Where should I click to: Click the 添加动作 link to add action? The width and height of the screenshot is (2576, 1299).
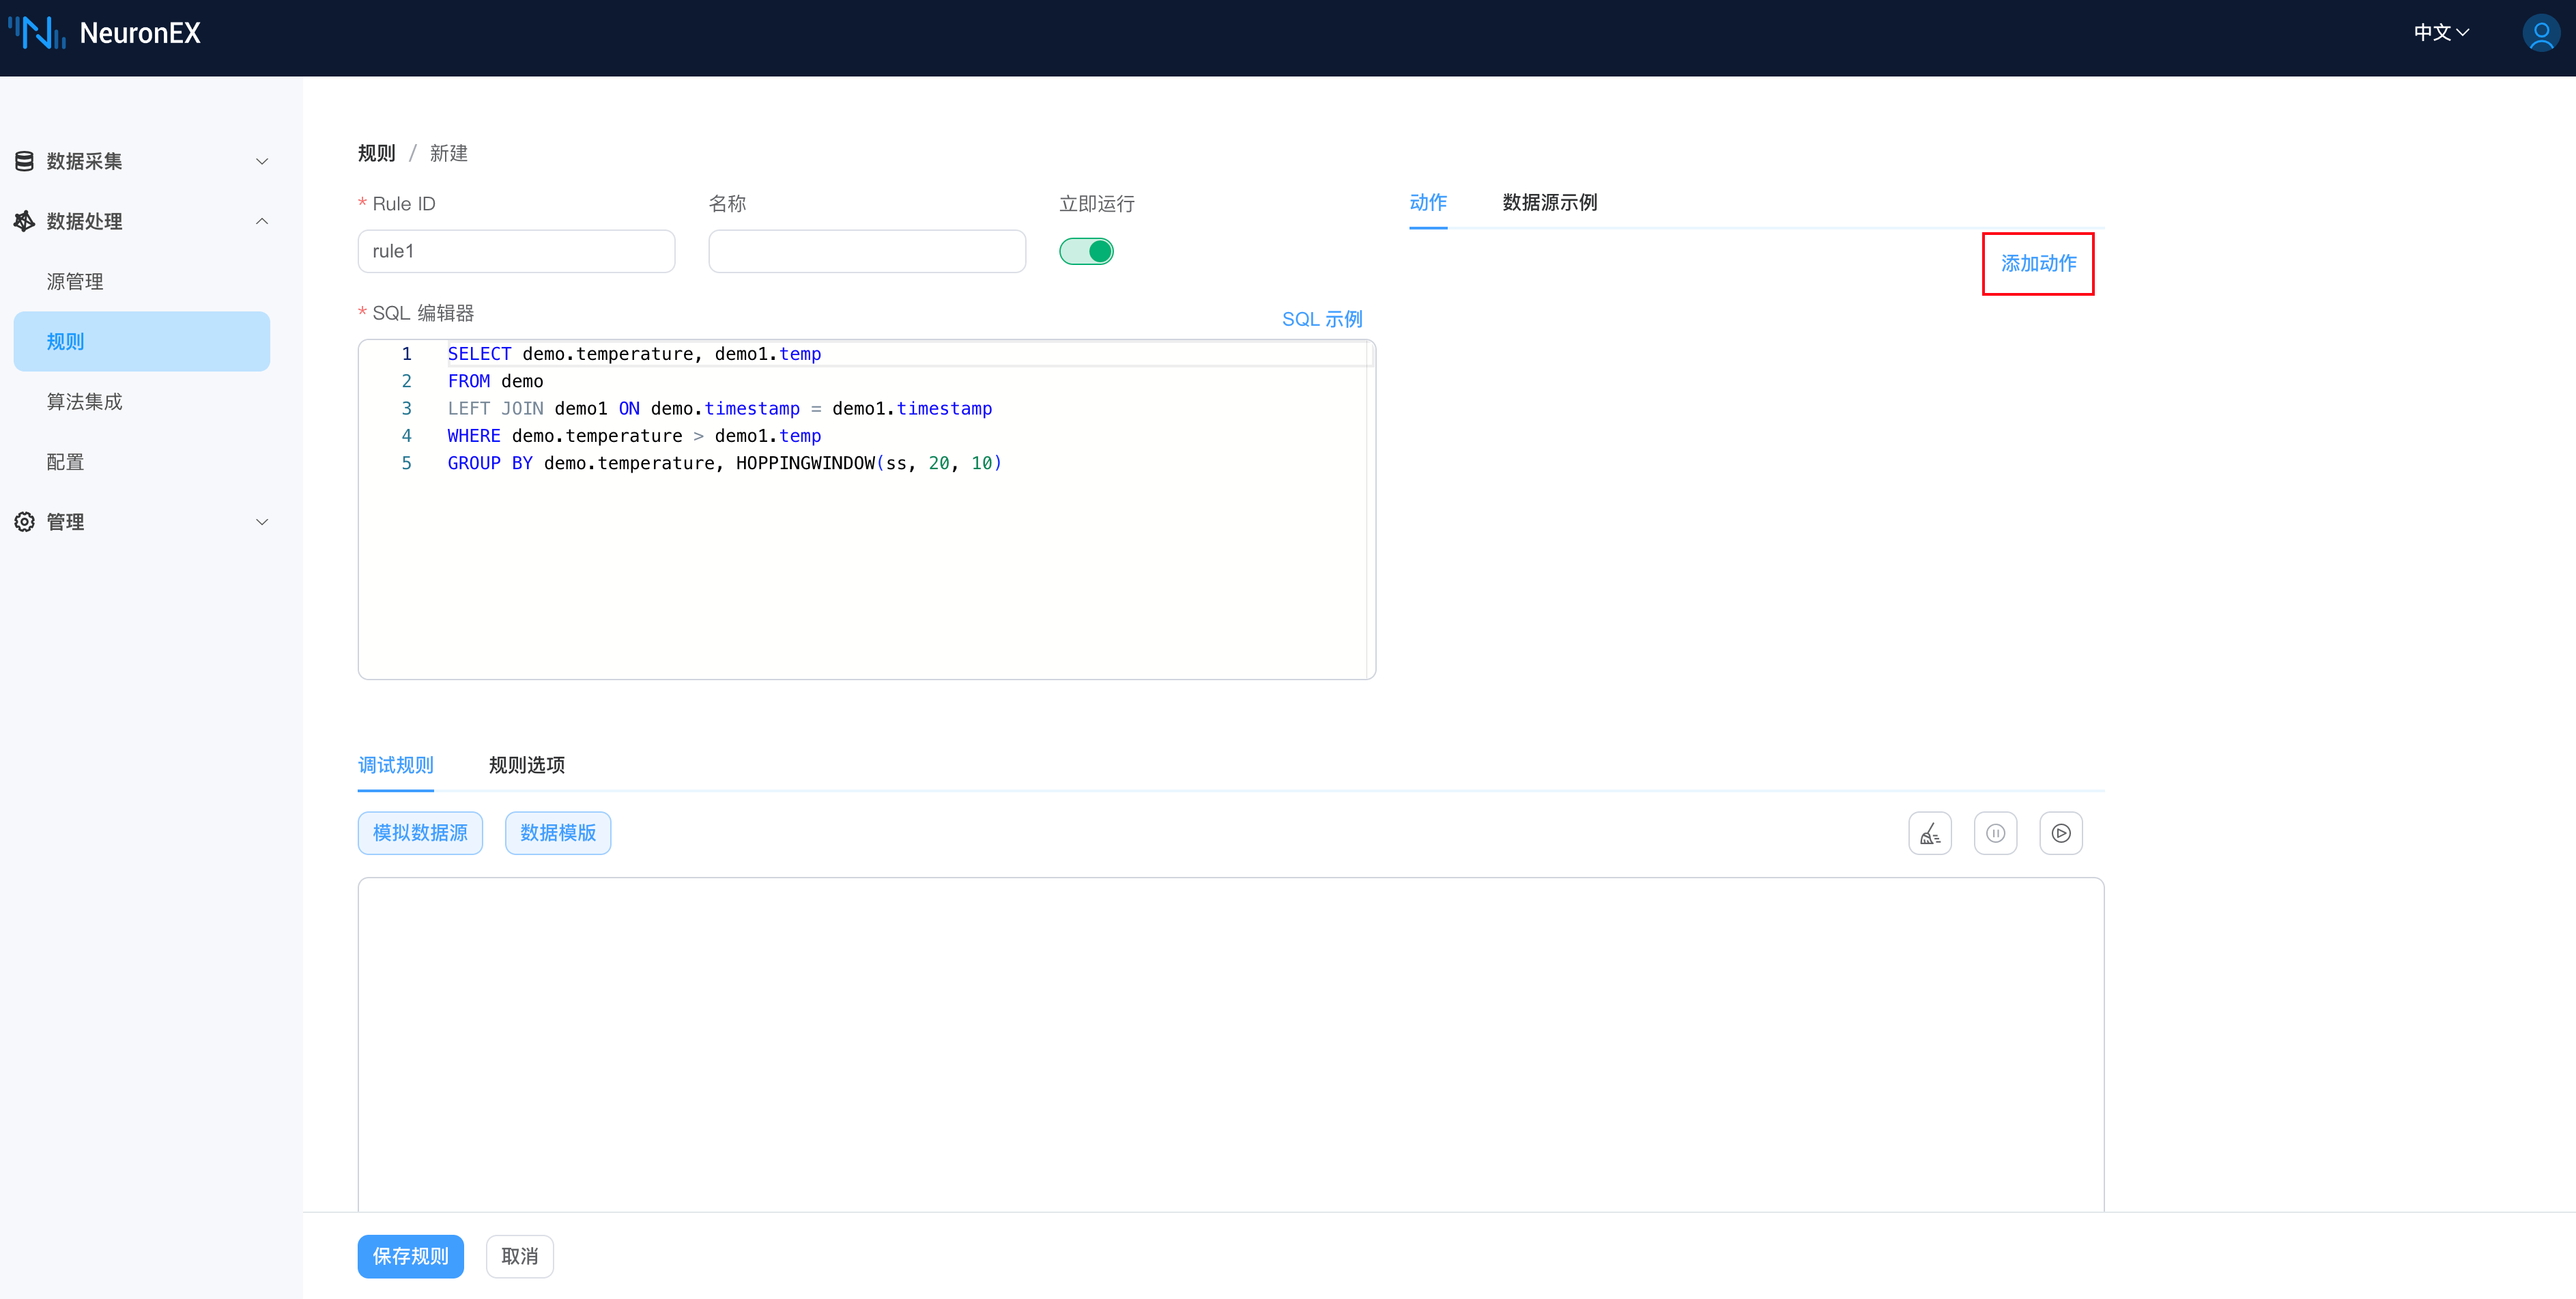pos(2038,263)
